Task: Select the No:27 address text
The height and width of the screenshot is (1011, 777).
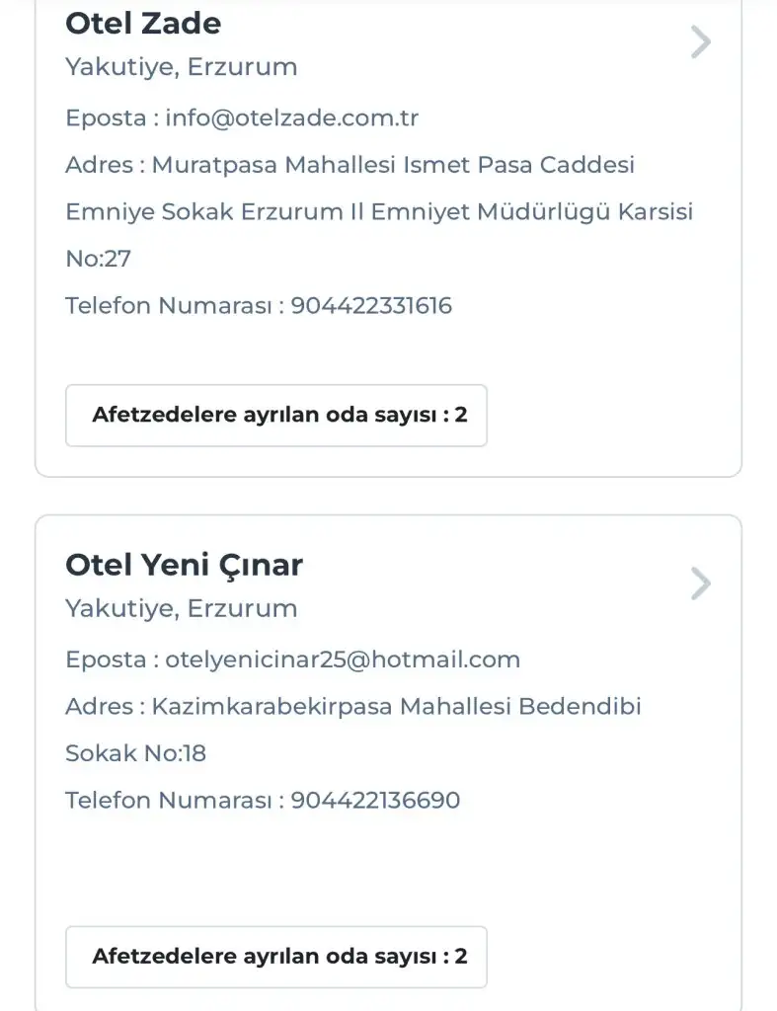Action: (x=98, y=260)
